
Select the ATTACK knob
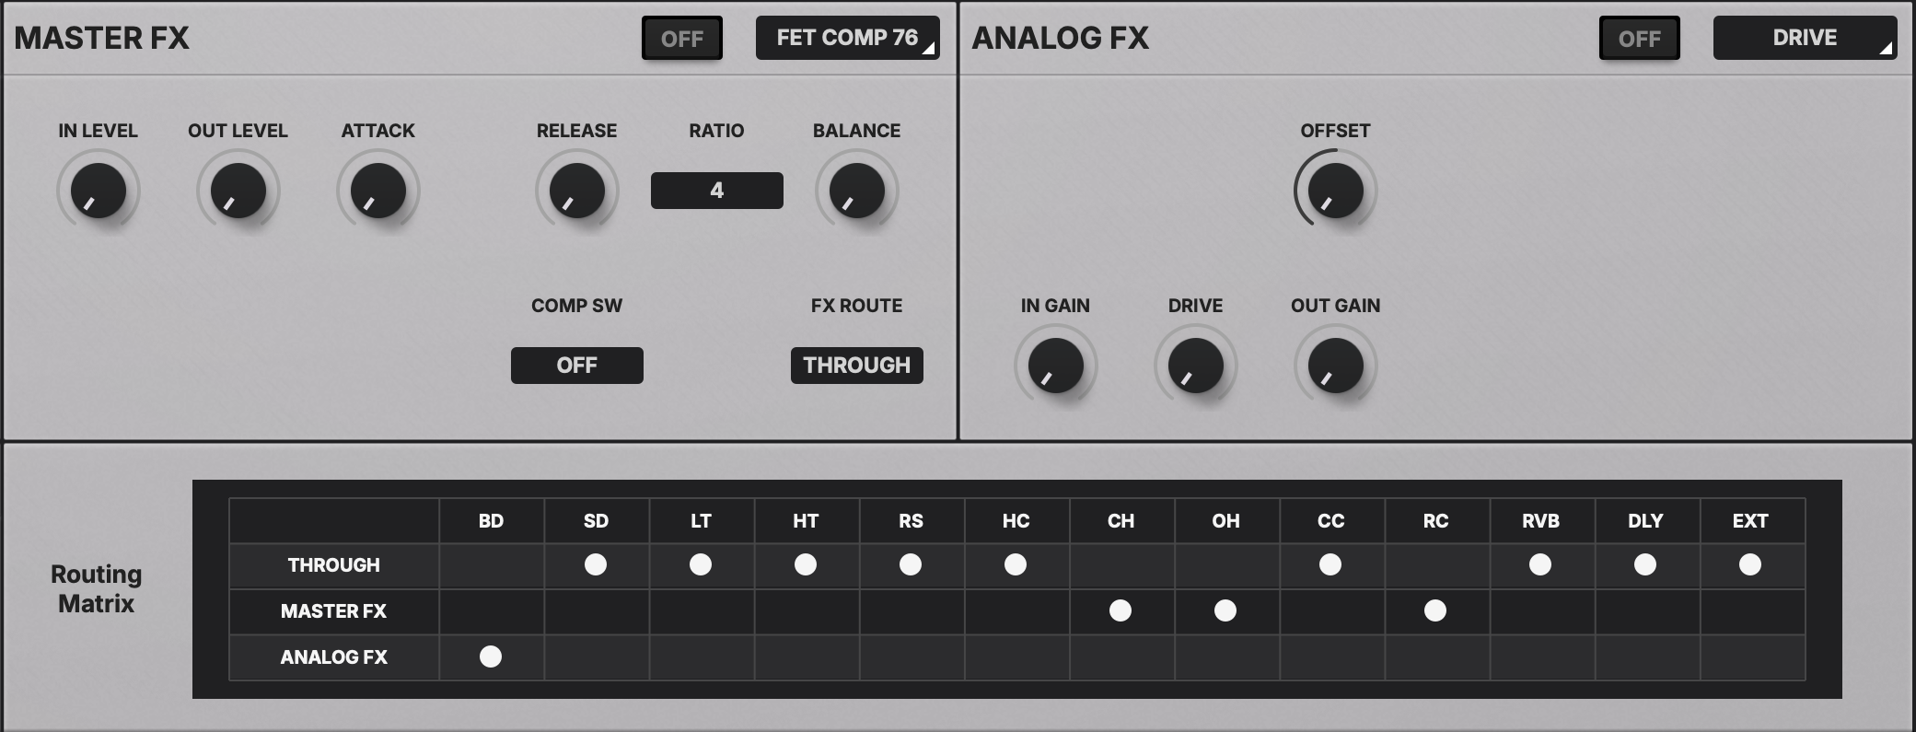pyautogui.click(x=378, y=191)
